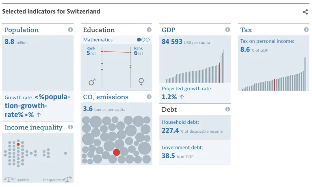Switch to the second Education subject dot
The height and width of the screenshot is (187, 312).
(143, 40)
